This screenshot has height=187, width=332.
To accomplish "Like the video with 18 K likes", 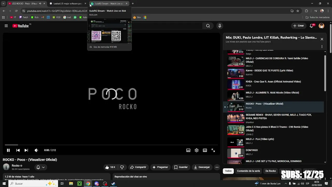I will tap(110, 167).
